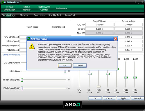Click the CPU VID target voltage field

99,25
